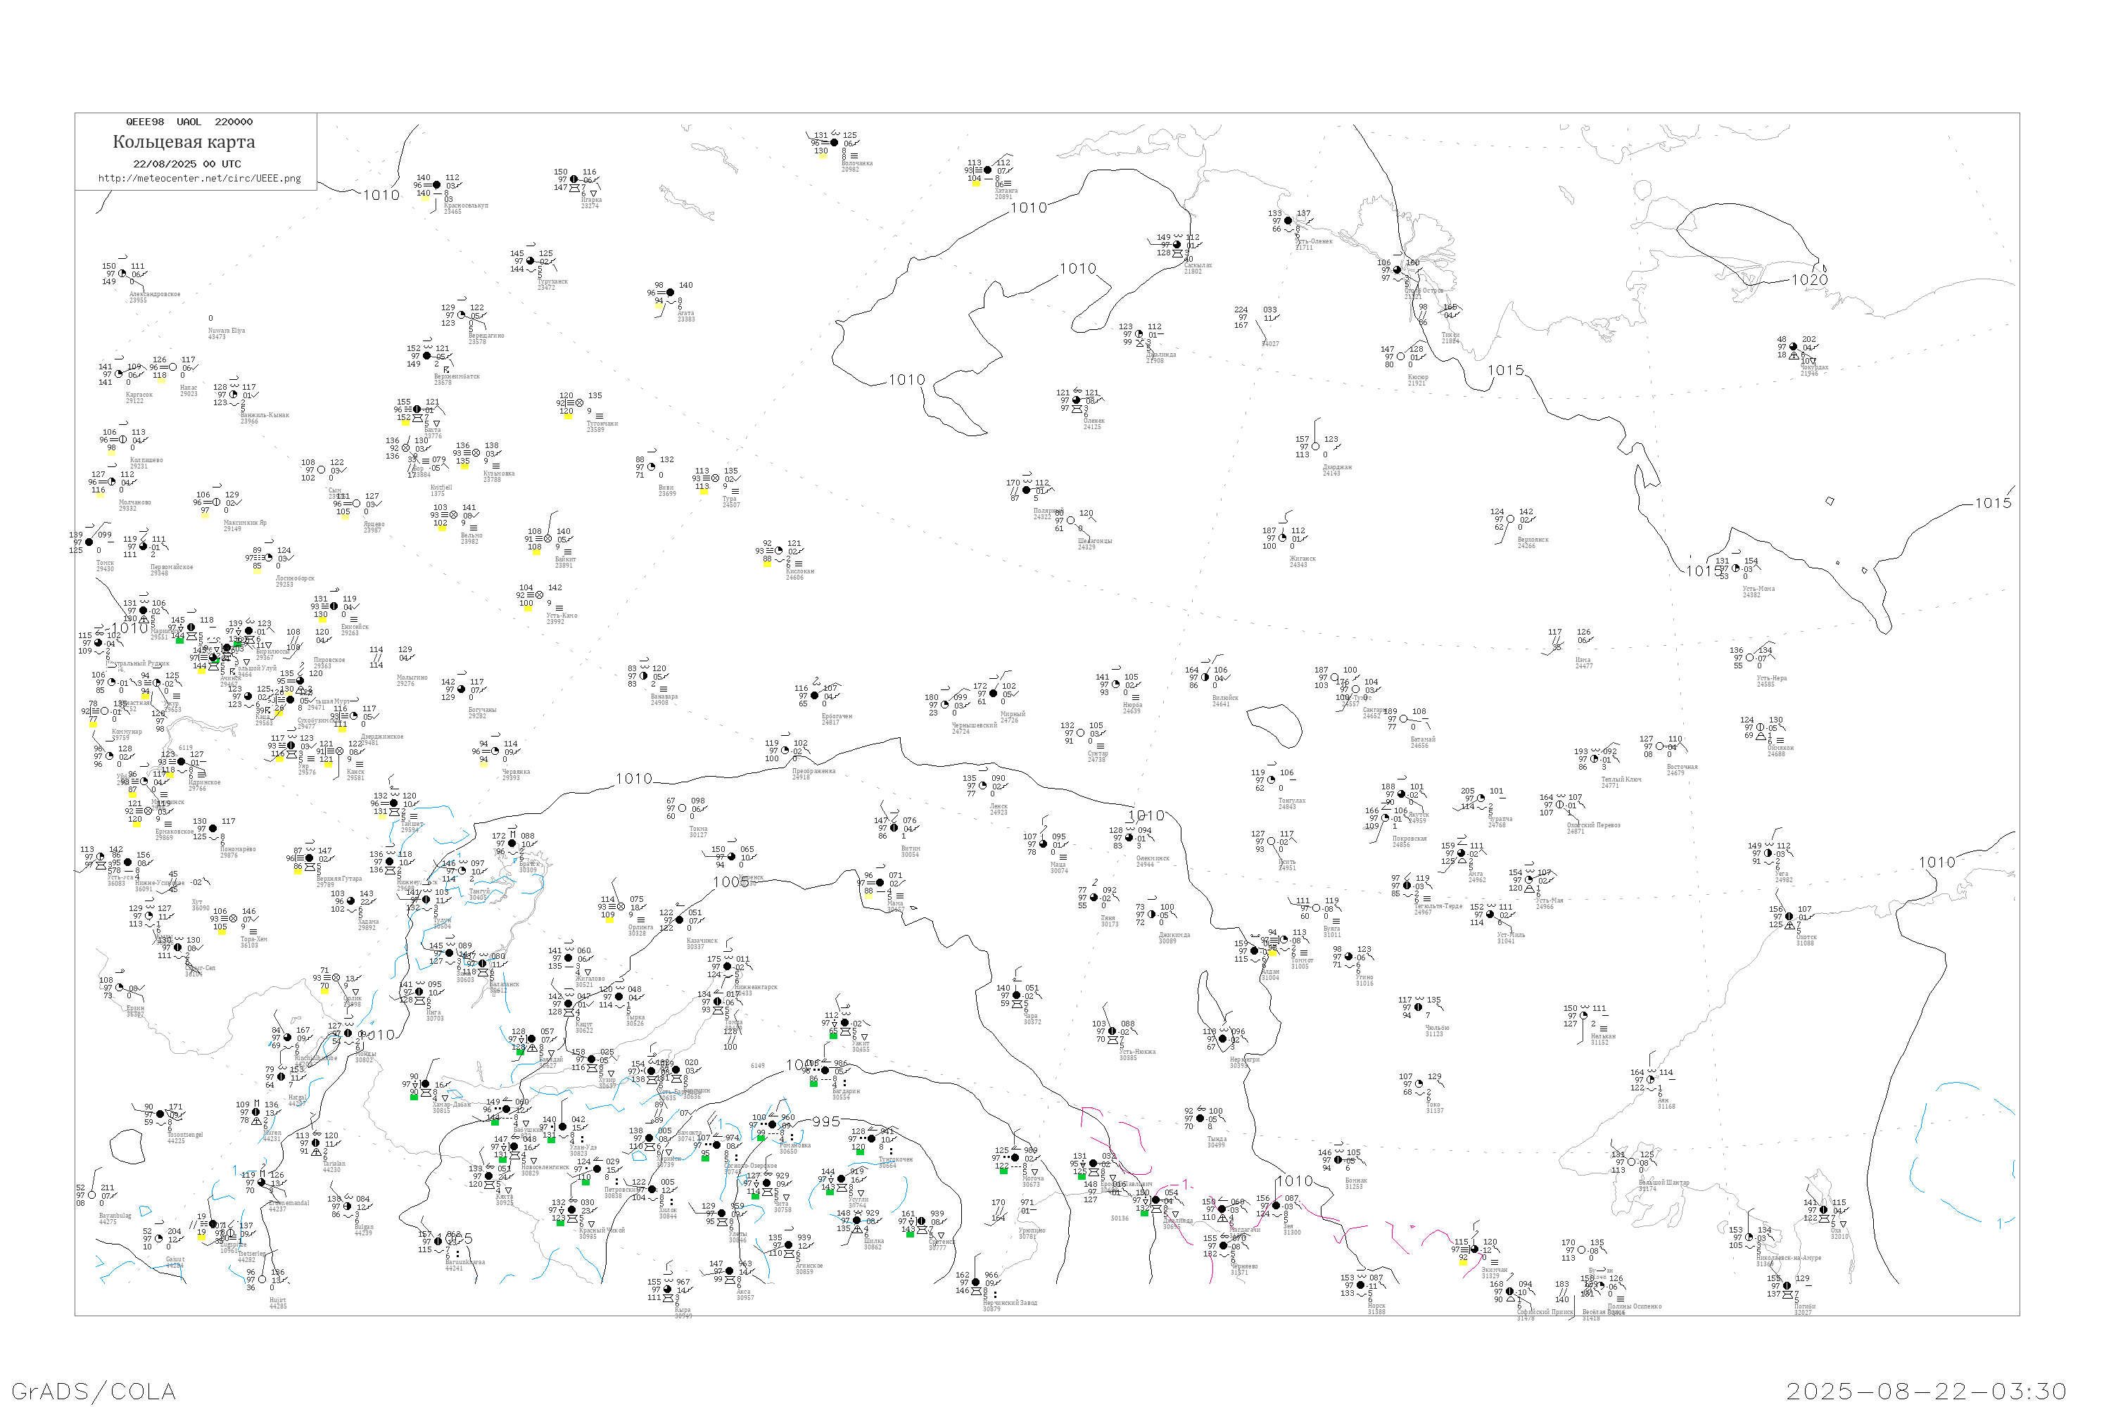This screenshot has width=2111, height=1407.
Task: Click the meteocenter.net UEEE.png URL
Action: 199,179
